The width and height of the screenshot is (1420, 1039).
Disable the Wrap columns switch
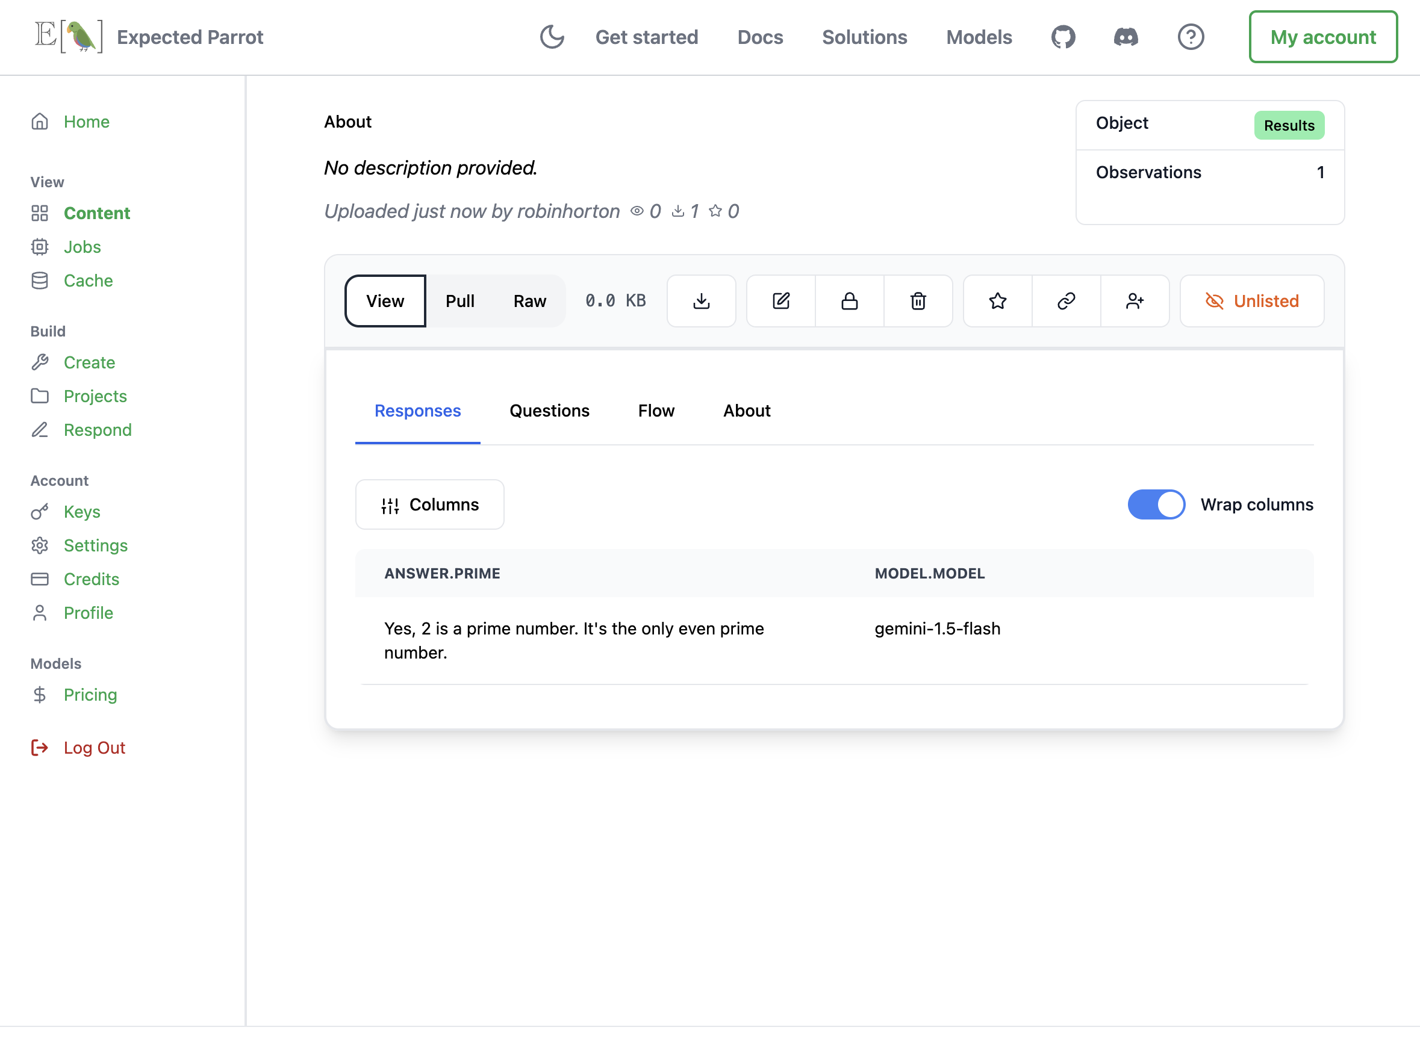tap(1156, 504)
